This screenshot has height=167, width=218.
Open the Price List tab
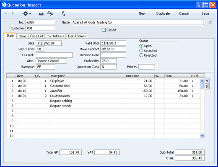pos(36,36)
